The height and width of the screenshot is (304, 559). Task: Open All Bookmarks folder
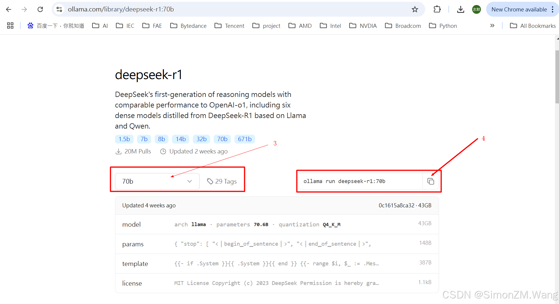click(x=533, y=26)
